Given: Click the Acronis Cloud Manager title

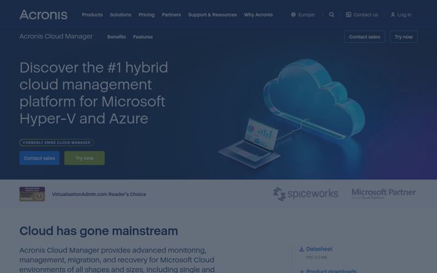Looking at the screenshot, I should (56, 36).
